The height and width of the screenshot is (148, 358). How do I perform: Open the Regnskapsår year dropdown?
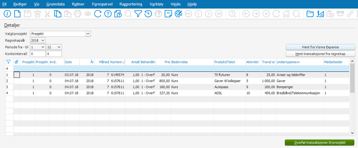(43, 40)
